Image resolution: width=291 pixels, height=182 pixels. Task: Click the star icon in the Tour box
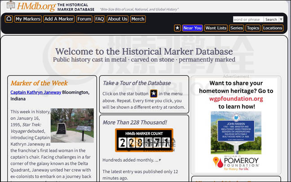tap(154, 93)
